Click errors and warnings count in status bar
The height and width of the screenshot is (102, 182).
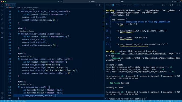[x=7, y=101]
